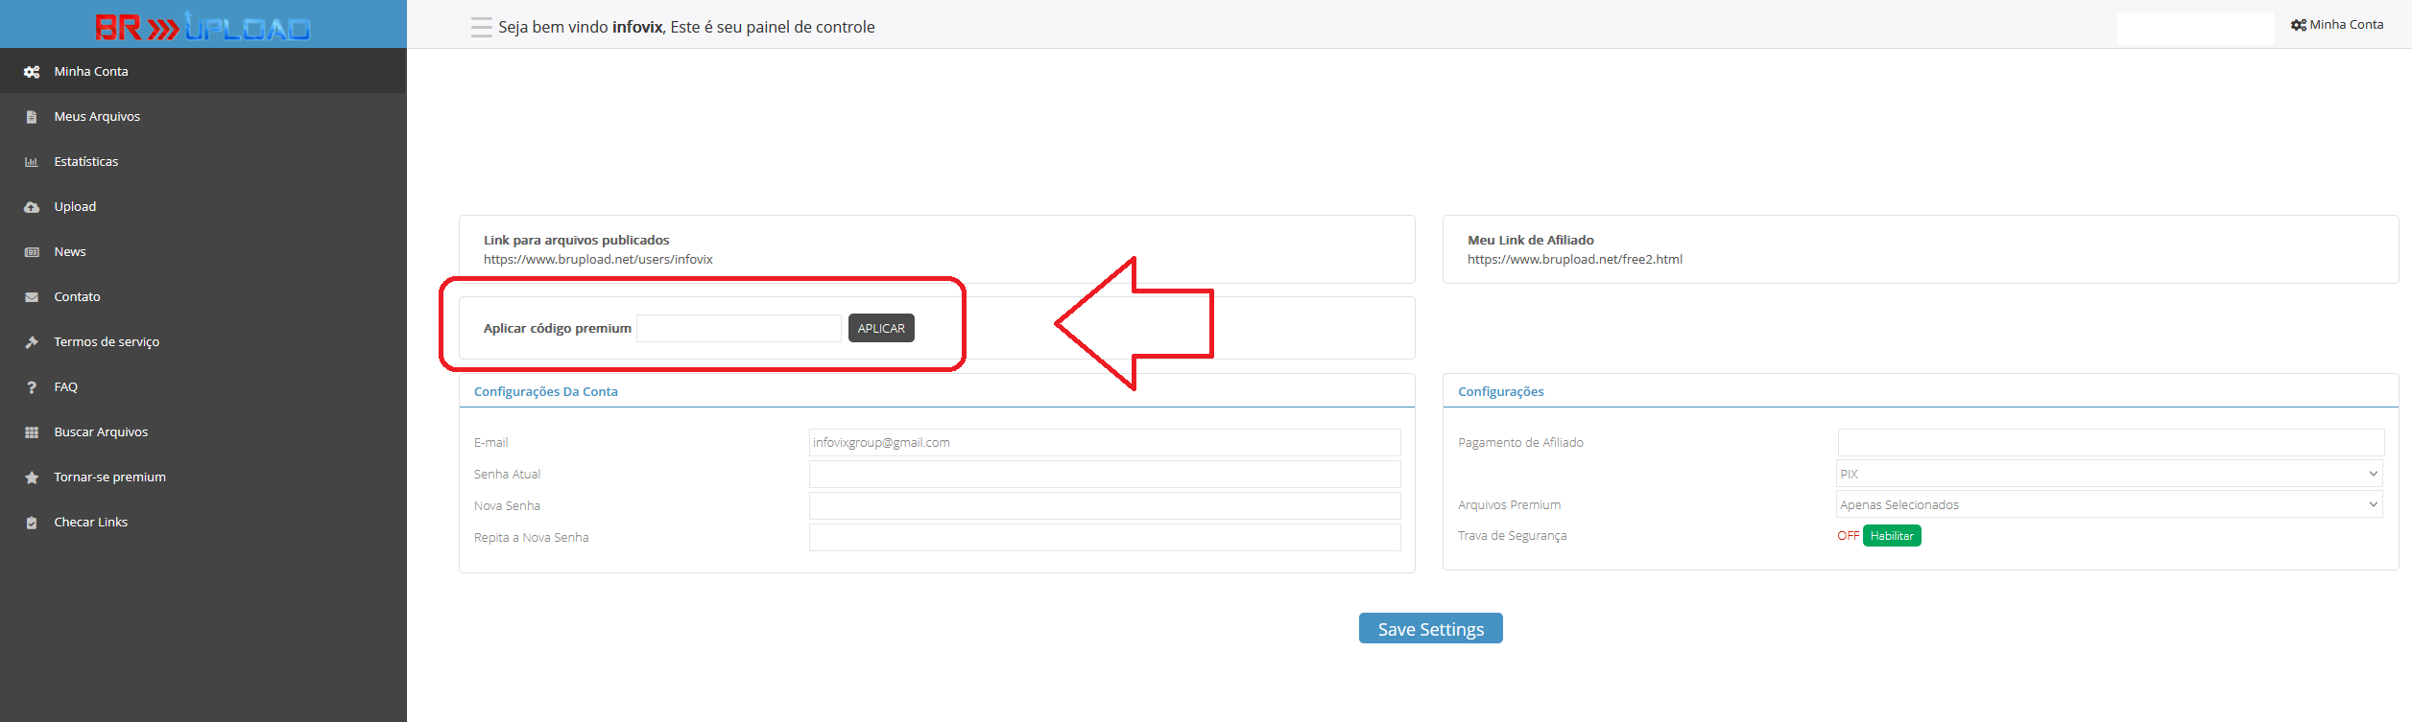Click the cloud Upload icon in sidebar
This screenshot has width=2412, height=722.
click(32, 207)
